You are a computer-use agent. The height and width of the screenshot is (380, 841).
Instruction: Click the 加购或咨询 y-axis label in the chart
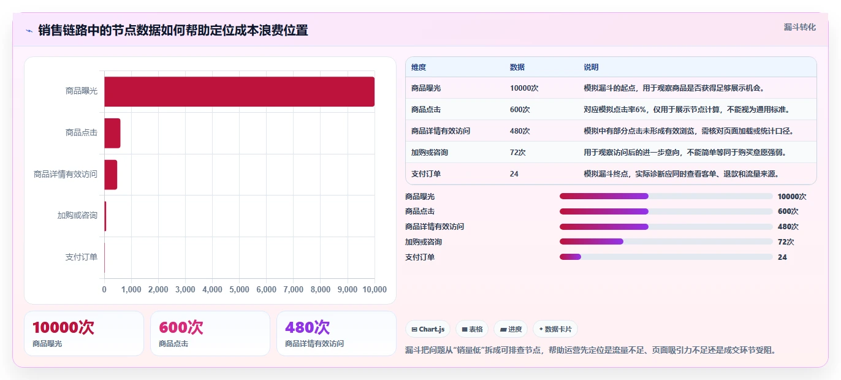click(x=77, y=216)
